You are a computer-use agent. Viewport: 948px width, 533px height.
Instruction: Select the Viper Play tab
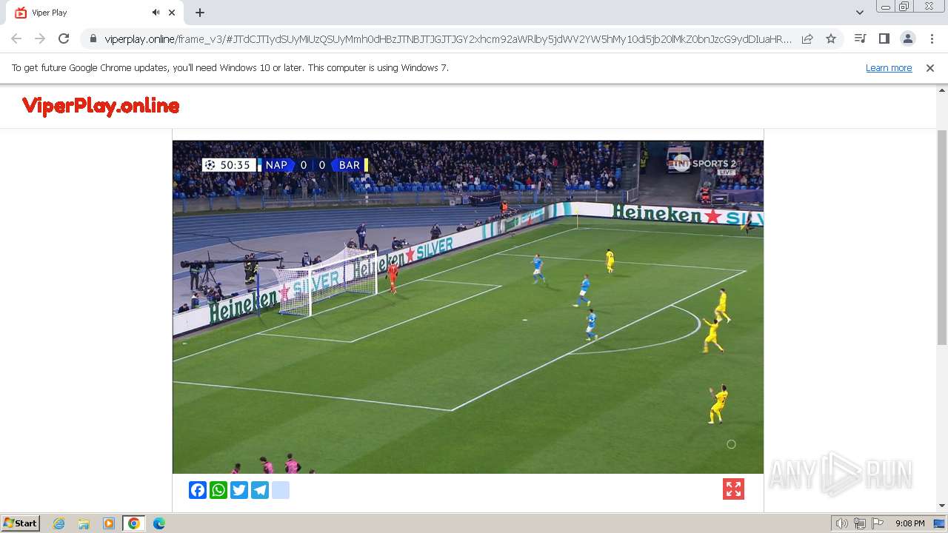click(95, 13)
